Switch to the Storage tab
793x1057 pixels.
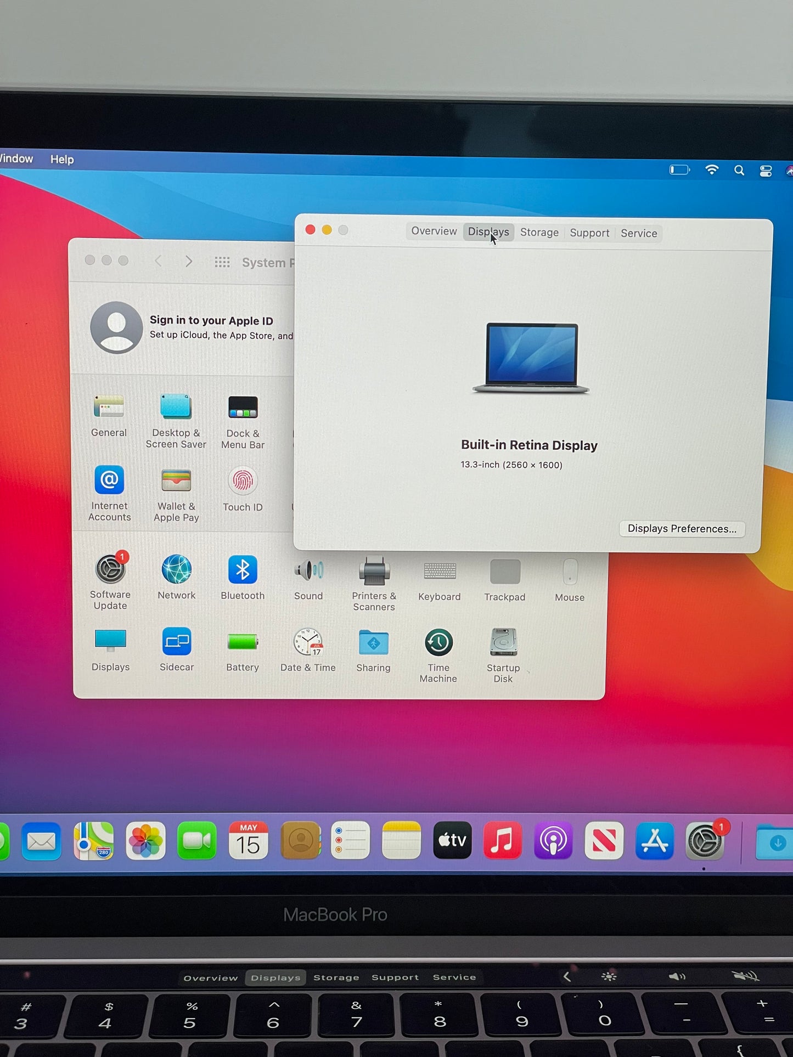pyautogui.click(x=539, y=233)
